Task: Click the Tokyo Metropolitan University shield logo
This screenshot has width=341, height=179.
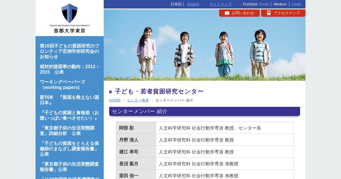Action: 69,13
